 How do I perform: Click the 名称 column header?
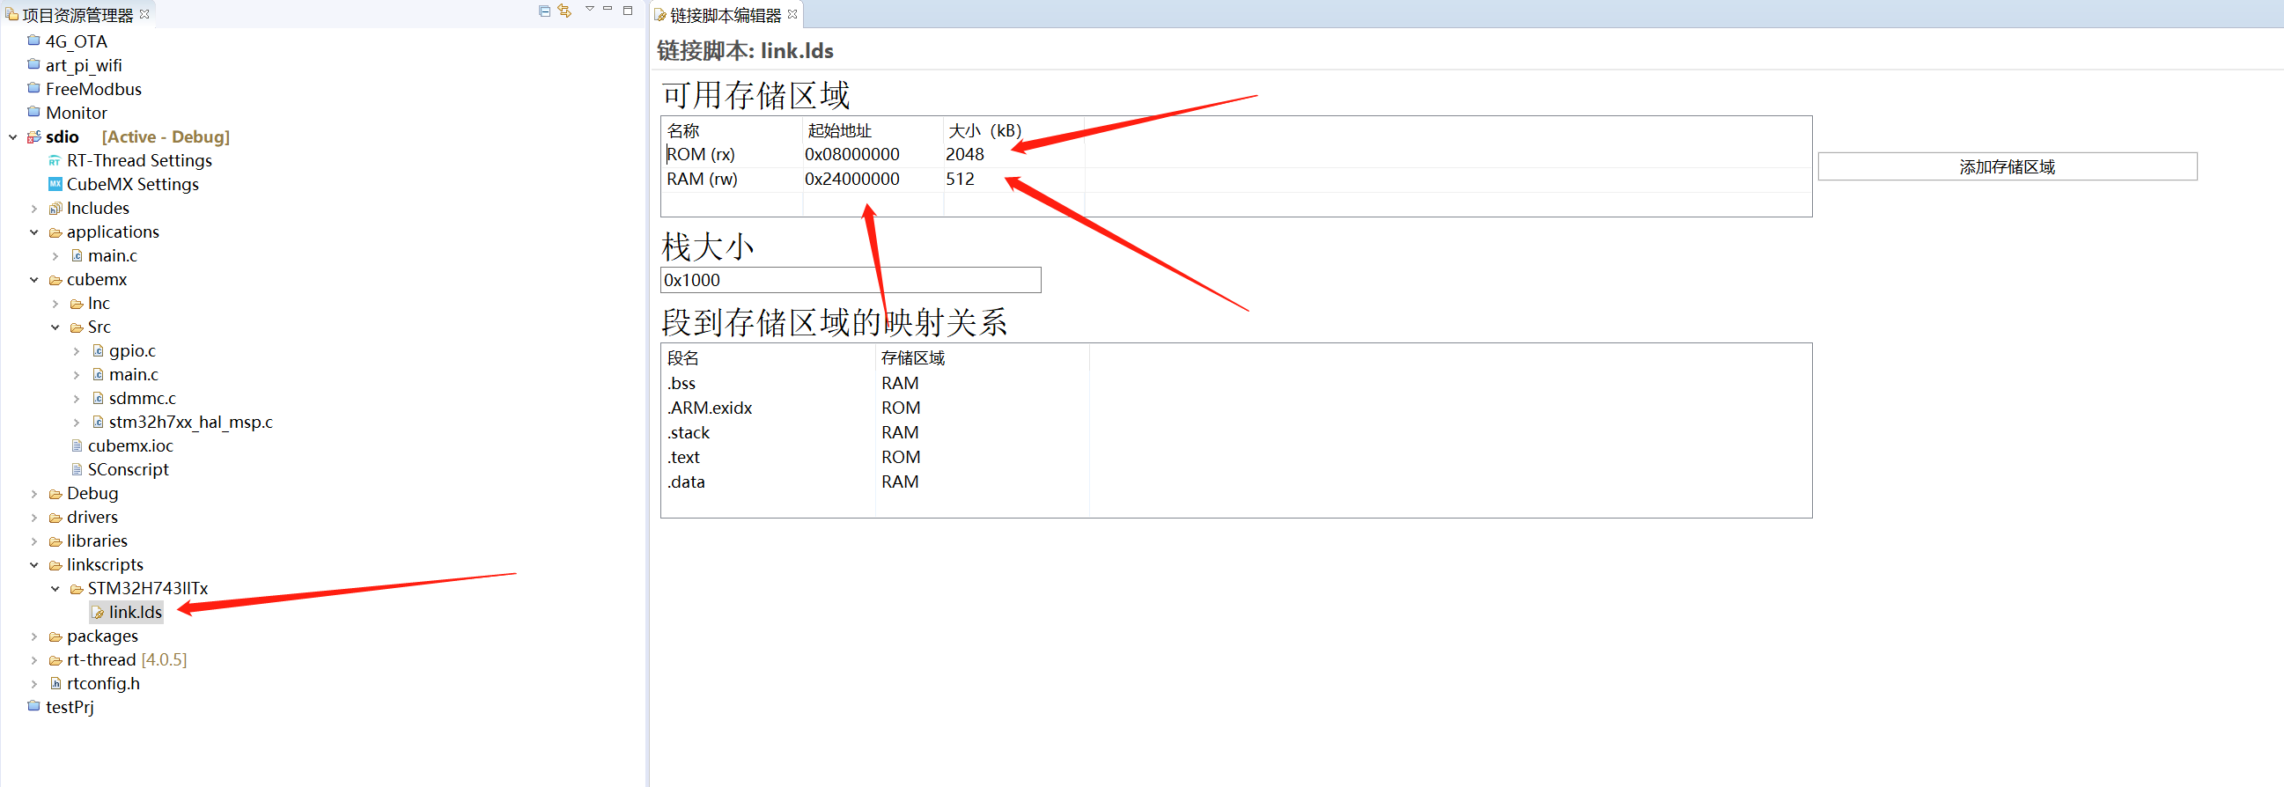coord(683,130)
